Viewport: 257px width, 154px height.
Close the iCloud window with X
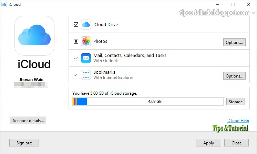pyautogui.click(x=249, y=4)
